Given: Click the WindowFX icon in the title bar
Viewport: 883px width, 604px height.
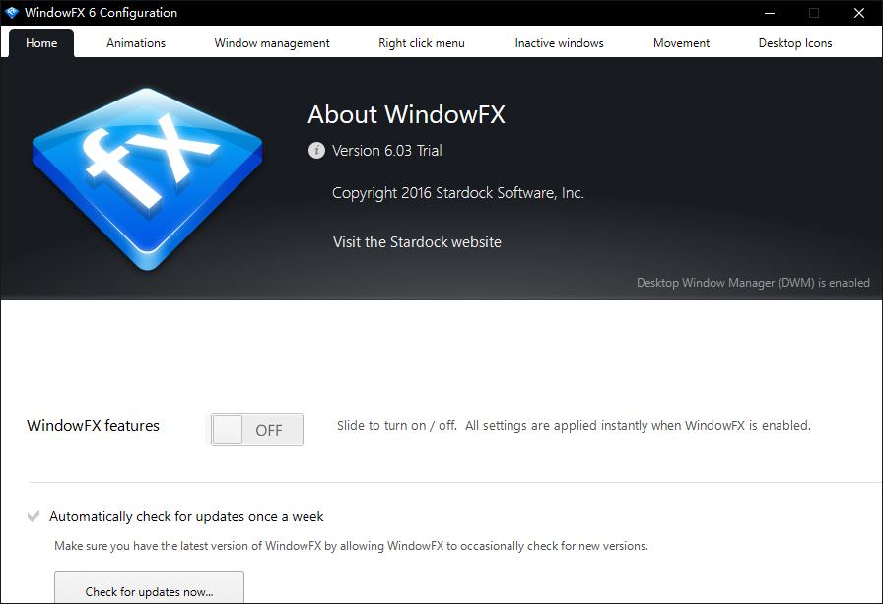Looking at the screenshot, I should 13,12.
